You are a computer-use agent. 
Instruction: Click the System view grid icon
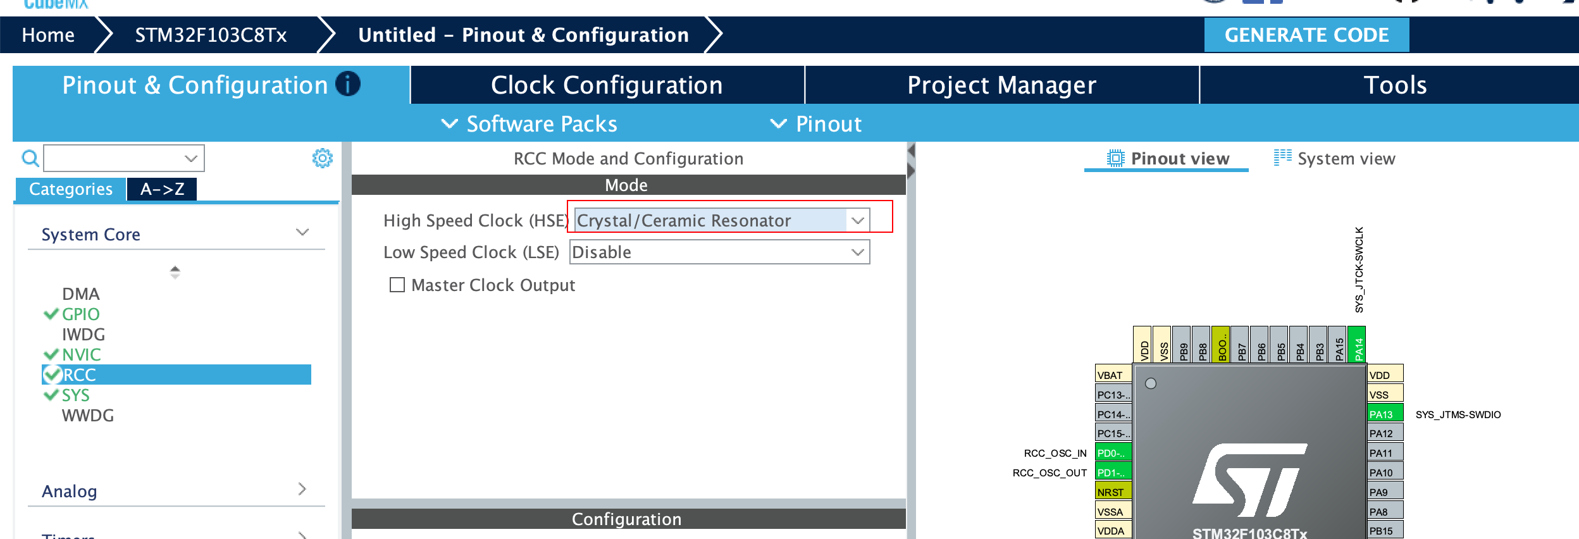[x=1283, y=158]
